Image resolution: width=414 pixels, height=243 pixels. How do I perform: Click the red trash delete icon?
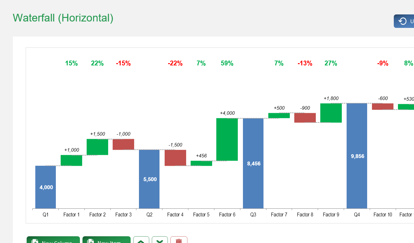point(179,241)
